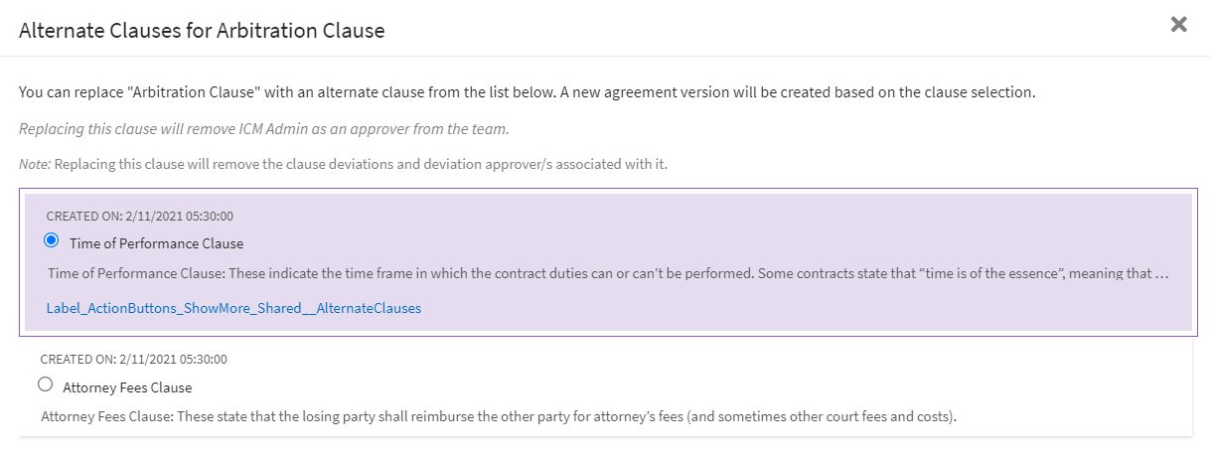1211x459 pixels.
Task: Click the created-on timestamp above Attorney Fees
Action: [x=134, y=359]
